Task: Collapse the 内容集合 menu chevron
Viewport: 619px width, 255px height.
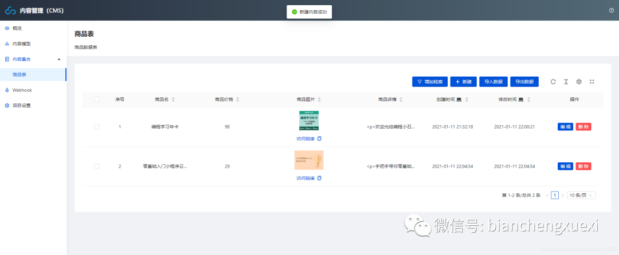Action: [59, 59]
